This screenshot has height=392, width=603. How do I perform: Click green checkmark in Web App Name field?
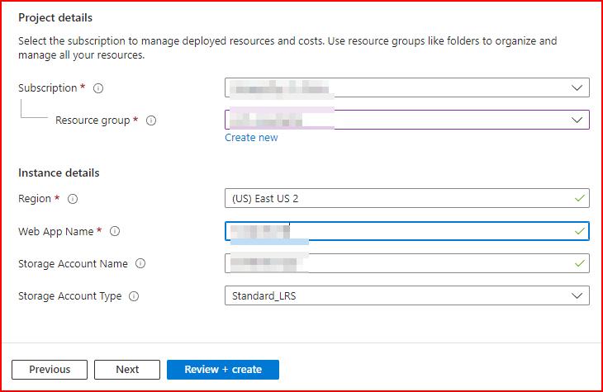click(x=580, y=231)
